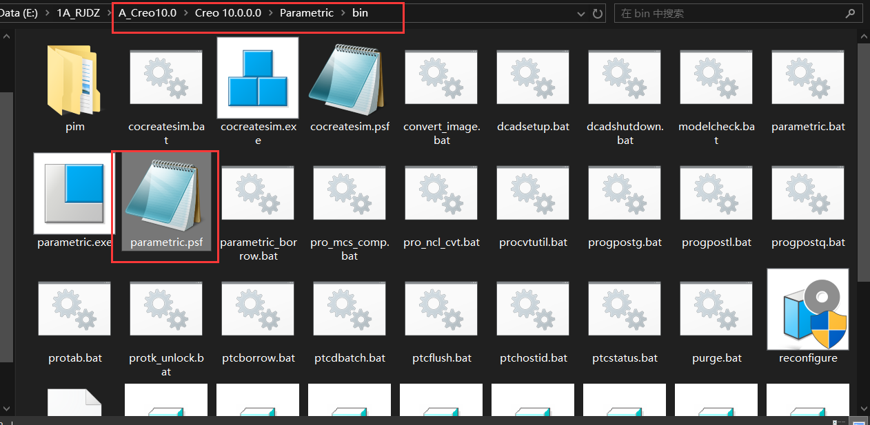870x425 pixels.
Task: Select the dcadsetup.bat file icon
Action: [533, 78]
